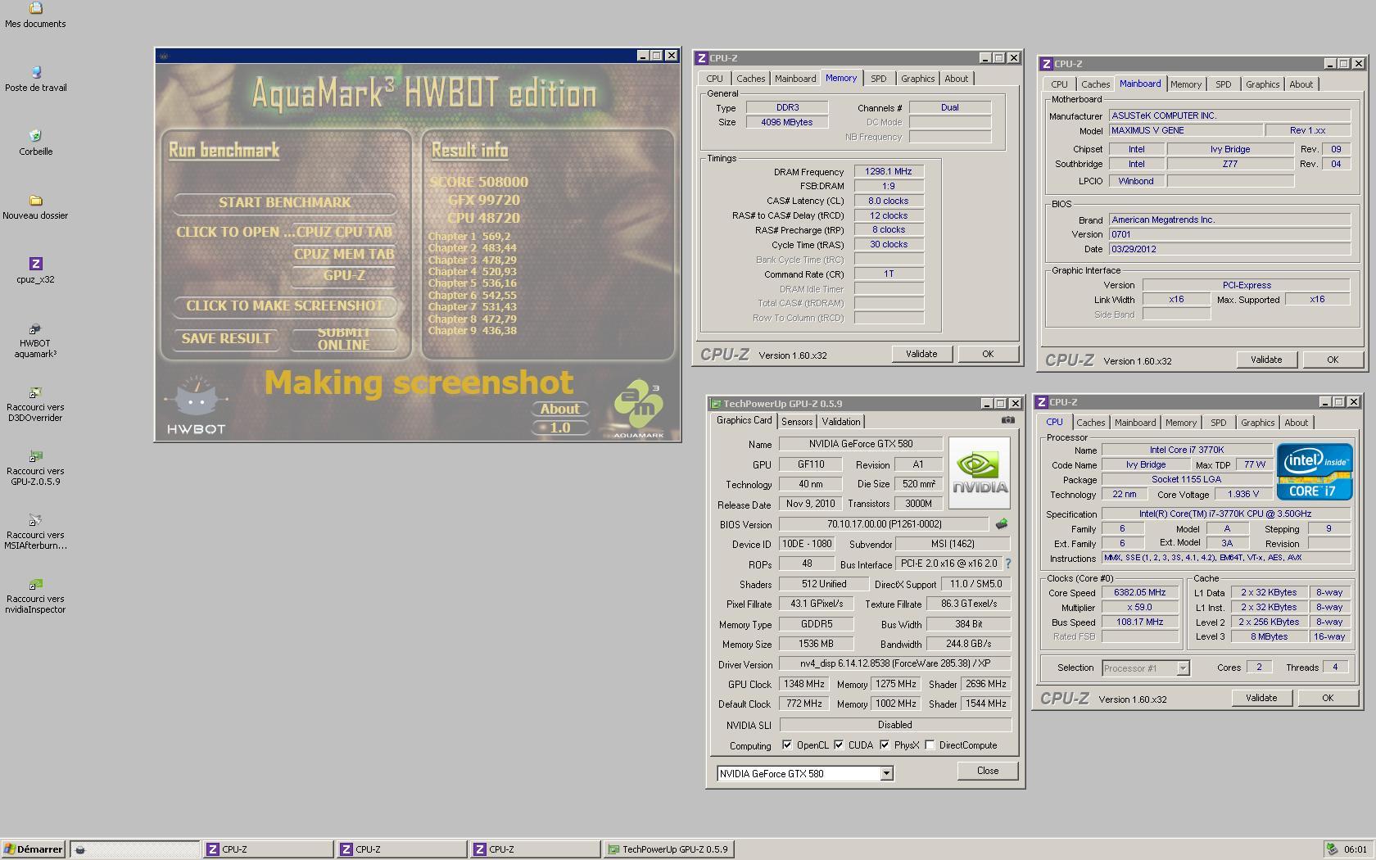
Task: Switch to SPD tab in Memory CPU-Z window
Action: pyautogui.click(x=879, y=79)
